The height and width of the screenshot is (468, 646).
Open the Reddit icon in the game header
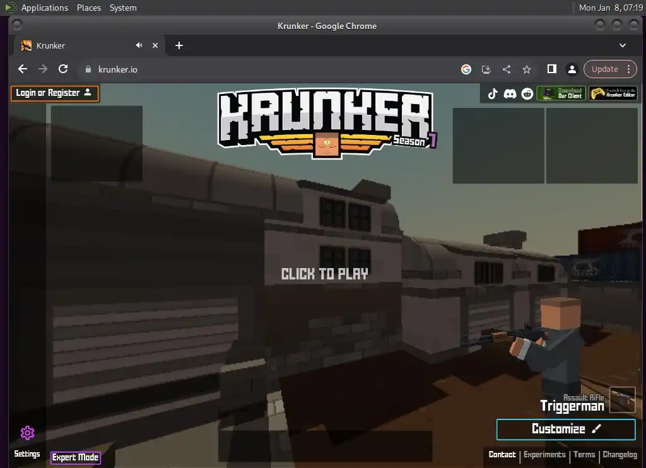[527, 93]
